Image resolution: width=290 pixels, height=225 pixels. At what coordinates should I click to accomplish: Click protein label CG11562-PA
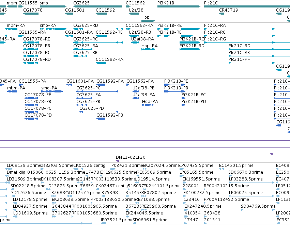point(140,81)
